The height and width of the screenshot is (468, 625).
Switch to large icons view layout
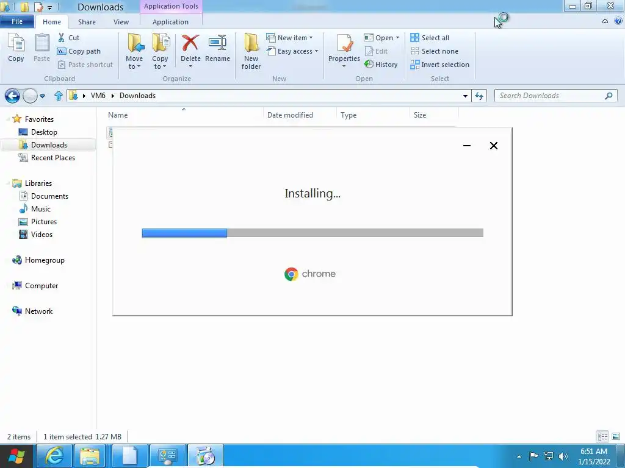pyautogui.click(x=615, y=436)
